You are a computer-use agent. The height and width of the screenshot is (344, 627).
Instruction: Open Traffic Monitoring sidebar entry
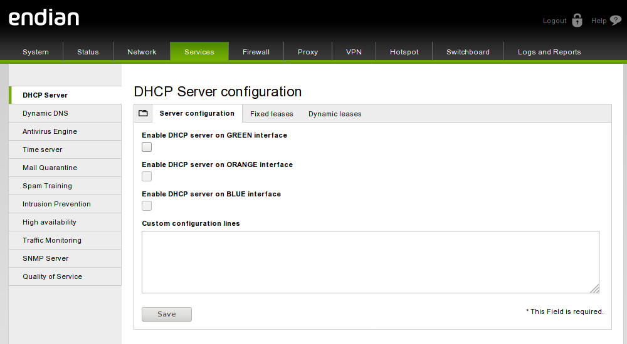(x=65, y=240)
